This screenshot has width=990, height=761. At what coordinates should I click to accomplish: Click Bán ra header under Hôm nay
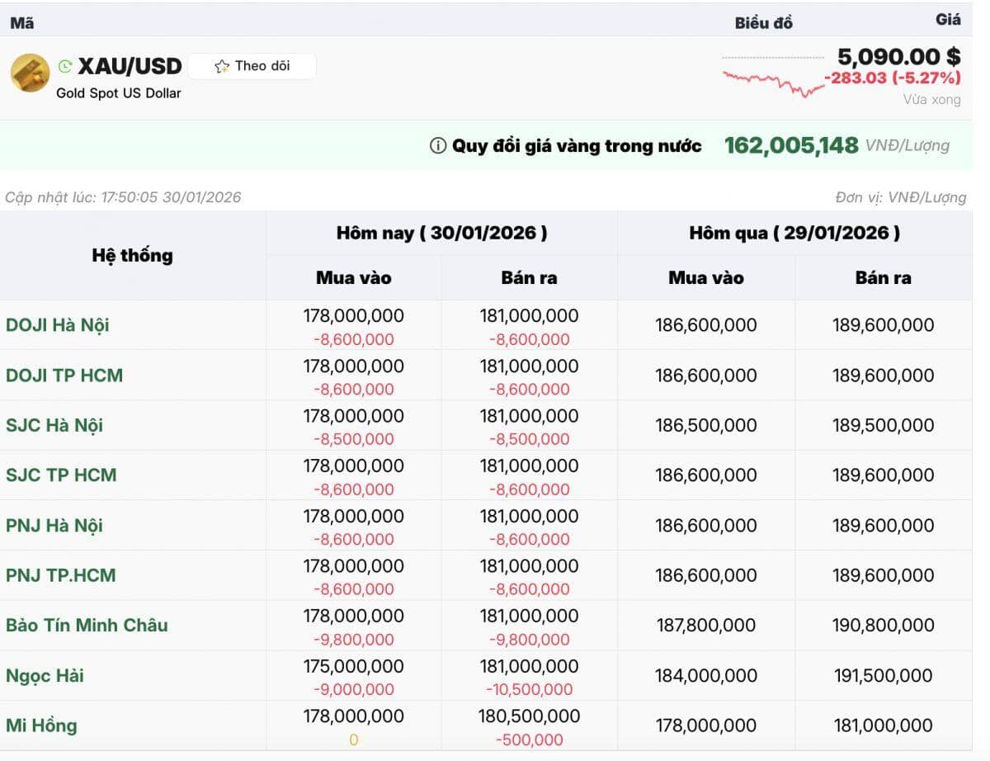click(x=529, y=278)
